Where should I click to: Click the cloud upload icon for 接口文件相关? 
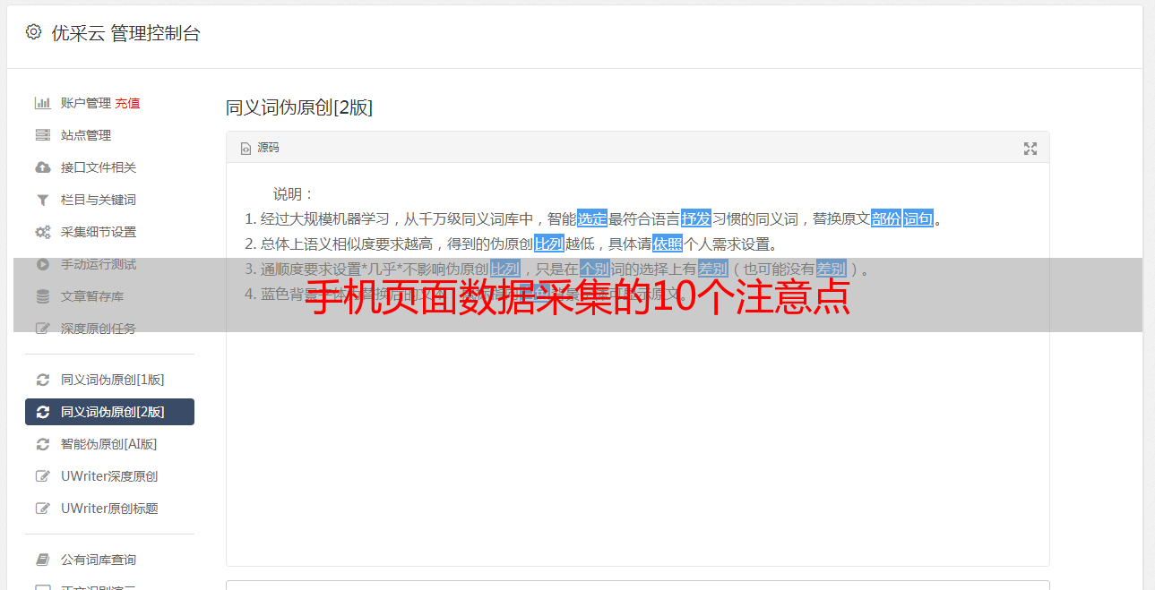42,167
